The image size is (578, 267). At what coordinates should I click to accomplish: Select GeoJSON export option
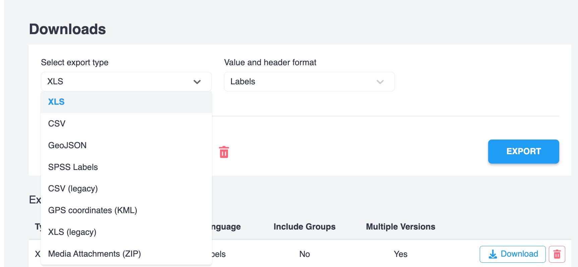67,146
